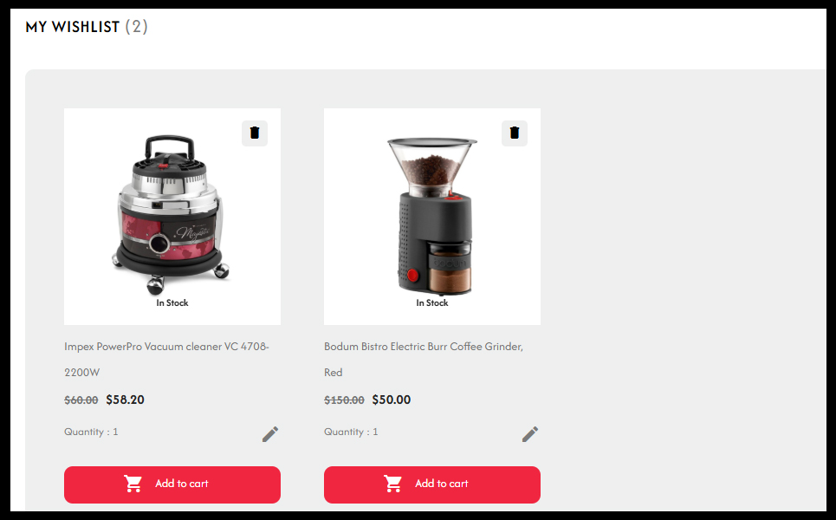Click the cart icon on the vacuum cleaner button
Screen dimensions: 836x520
(133, 484)
